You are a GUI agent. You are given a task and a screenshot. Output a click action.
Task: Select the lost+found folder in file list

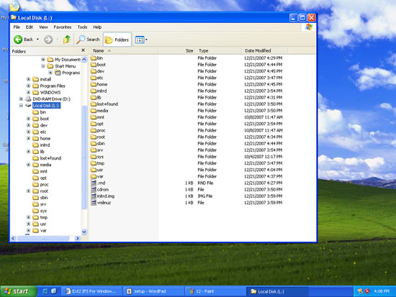coord(104,104)
